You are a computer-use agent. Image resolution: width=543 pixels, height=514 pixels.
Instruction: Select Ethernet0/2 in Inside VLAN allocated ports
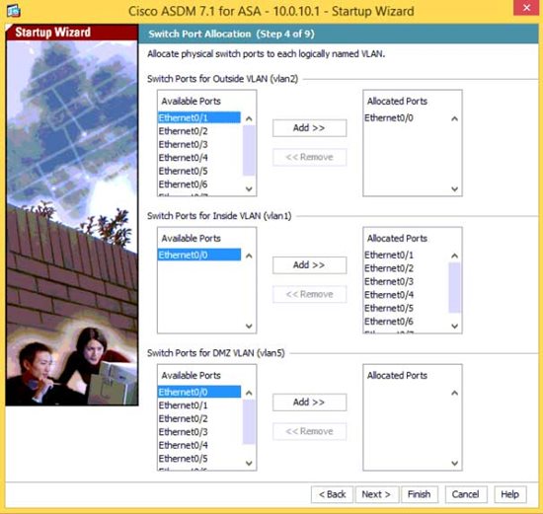coord(405,268)
